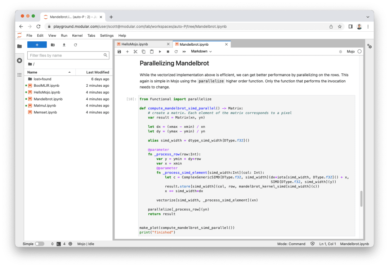The height and width of the screenshot is (267, 389).
Task: Open the Tabs menu
Action: 91,36
